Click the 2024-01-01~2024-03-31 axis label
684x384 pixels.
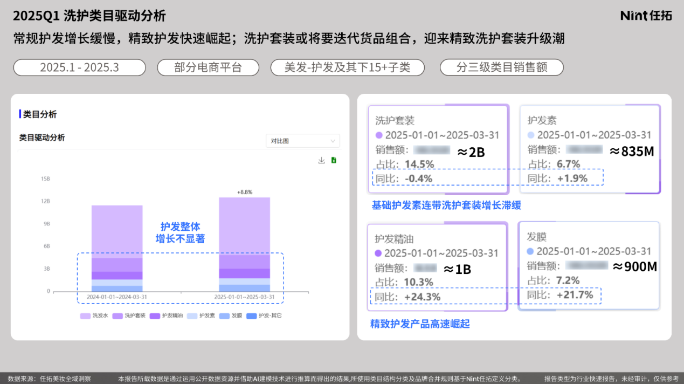(117, 297)
